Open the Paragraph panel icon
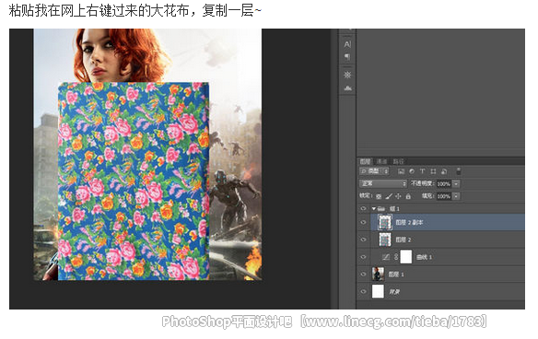 347,56
